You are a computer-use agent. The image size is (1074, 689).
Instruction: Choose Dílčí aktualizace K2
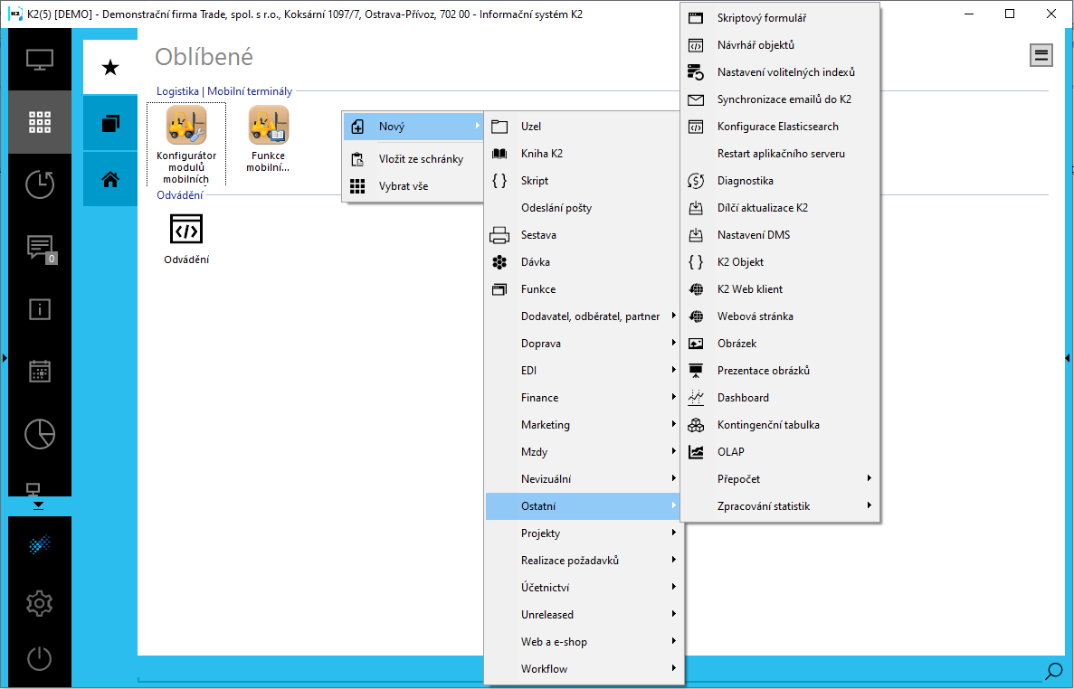[x=780, y=208]
